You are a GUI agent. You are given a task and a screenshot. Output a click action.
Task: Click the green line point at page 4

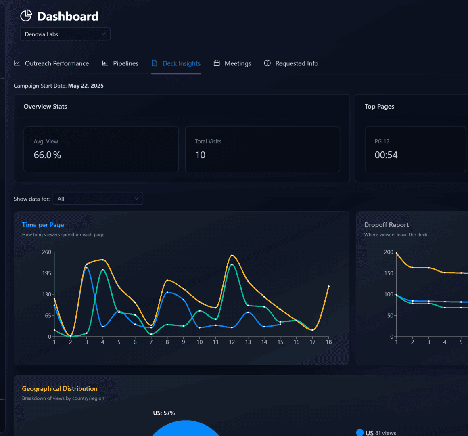pyautogui.click(x=102, y=270)
